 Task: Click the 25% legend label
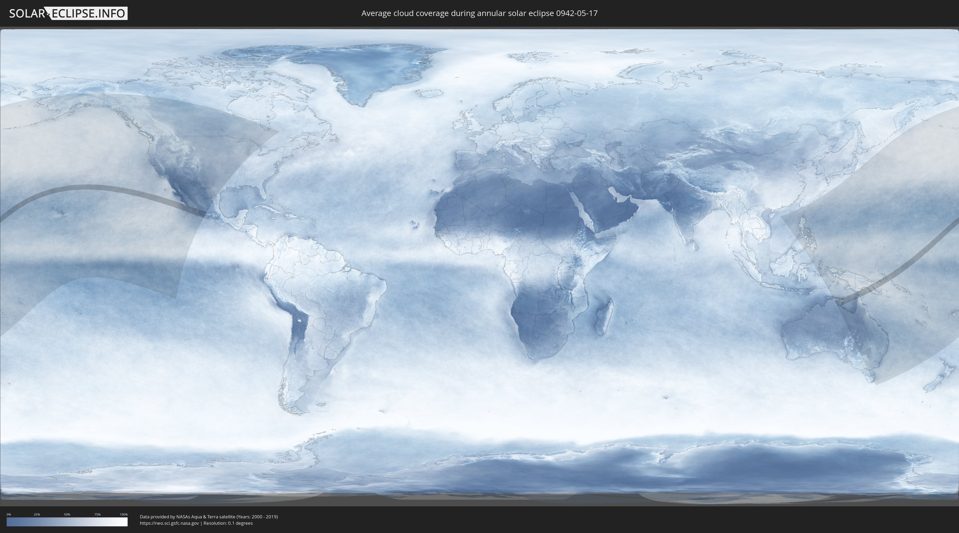(37, 514)
